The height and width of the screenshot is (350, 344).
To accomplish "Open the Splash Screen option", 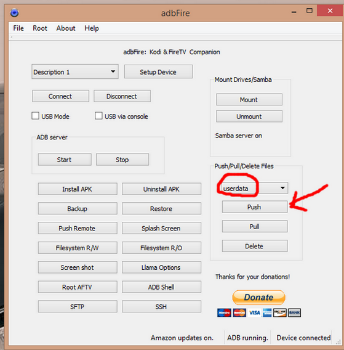I will pos(161,228).
